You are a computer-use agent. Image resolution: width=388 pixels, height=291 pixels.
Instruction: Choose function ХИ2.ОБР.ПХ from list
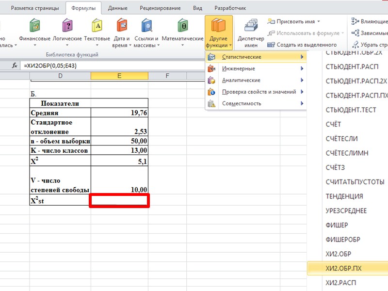click(347, 269)
